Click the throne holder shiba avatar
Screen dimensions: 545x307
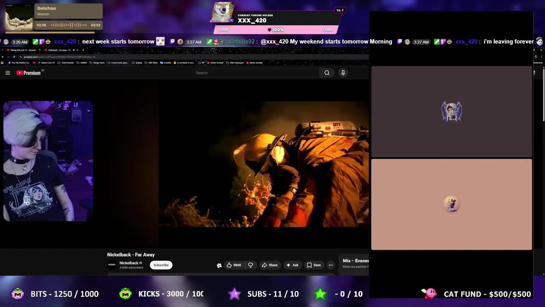pos(222,12)
